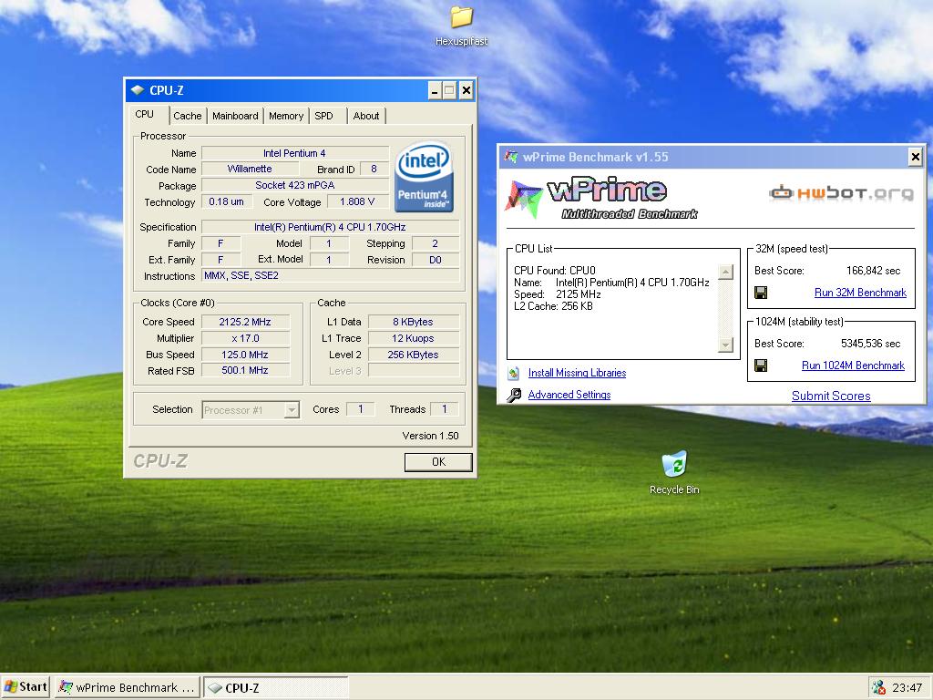This screenshot has height=700, width=933.
Task: Click the floppy save icon under 1024M test
Action: click(761, 365)
